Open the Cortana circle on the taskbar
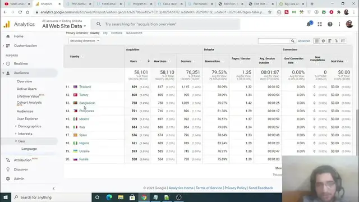 [97, 197]
